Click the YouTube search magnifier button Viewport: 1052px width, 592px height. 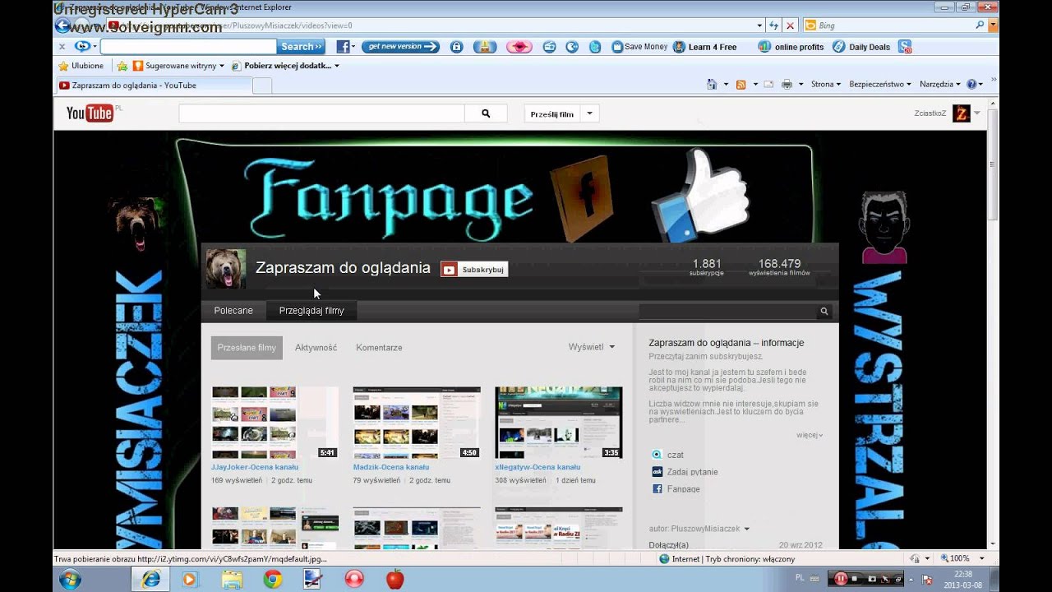pyautogui.click(x=486, y=113)
